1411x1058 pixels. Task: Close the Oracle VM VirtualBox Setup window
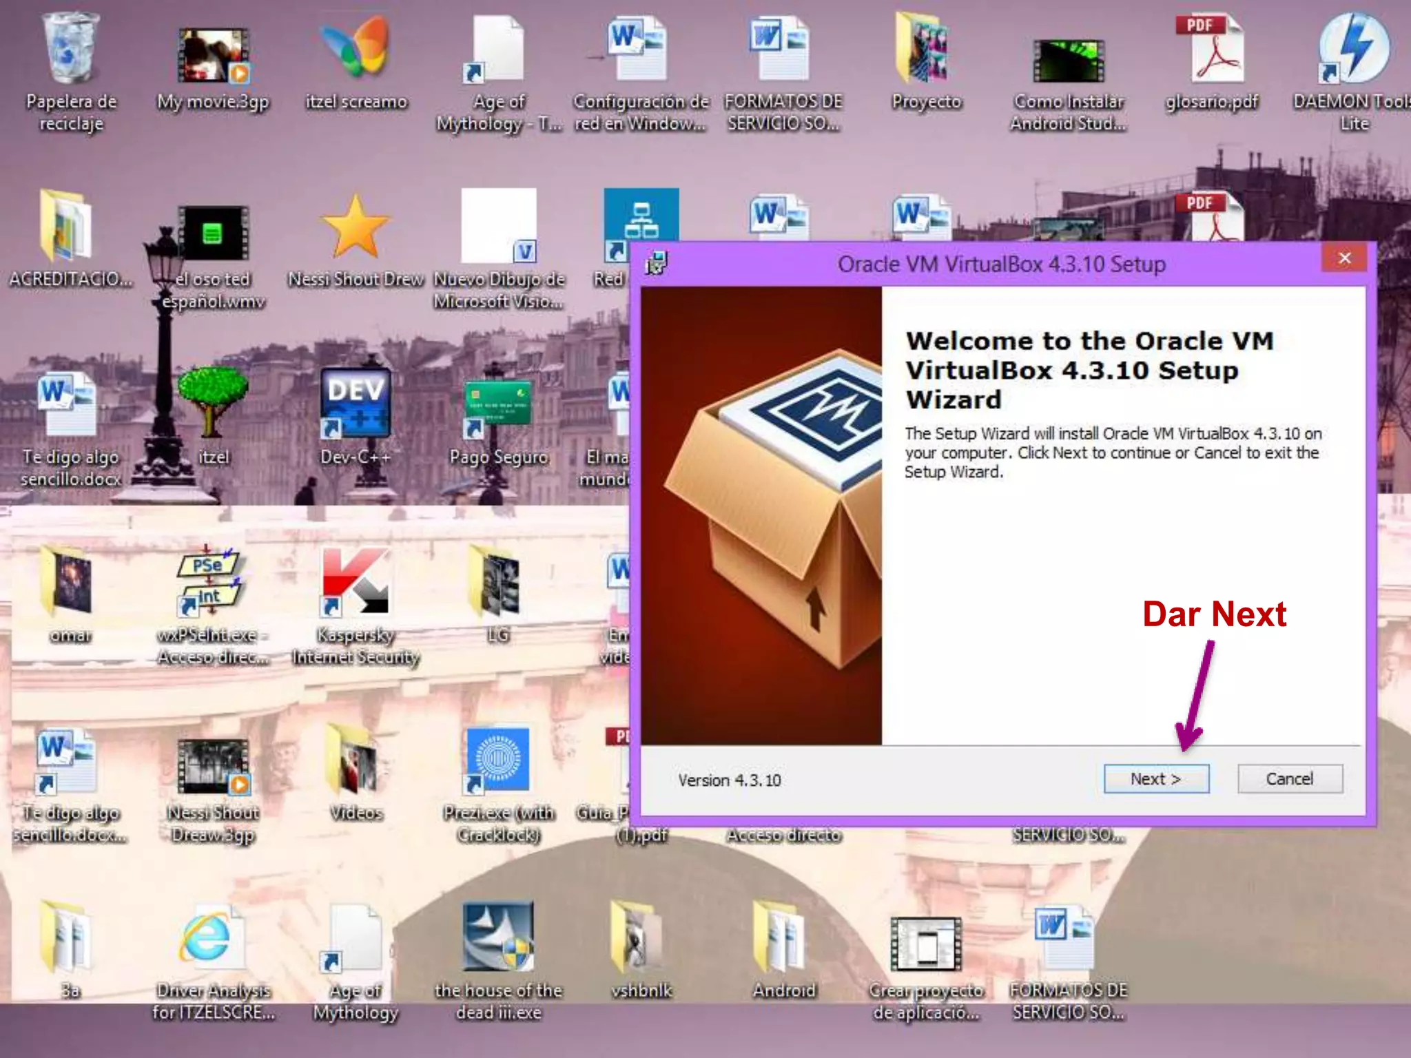click(1343, 258)
